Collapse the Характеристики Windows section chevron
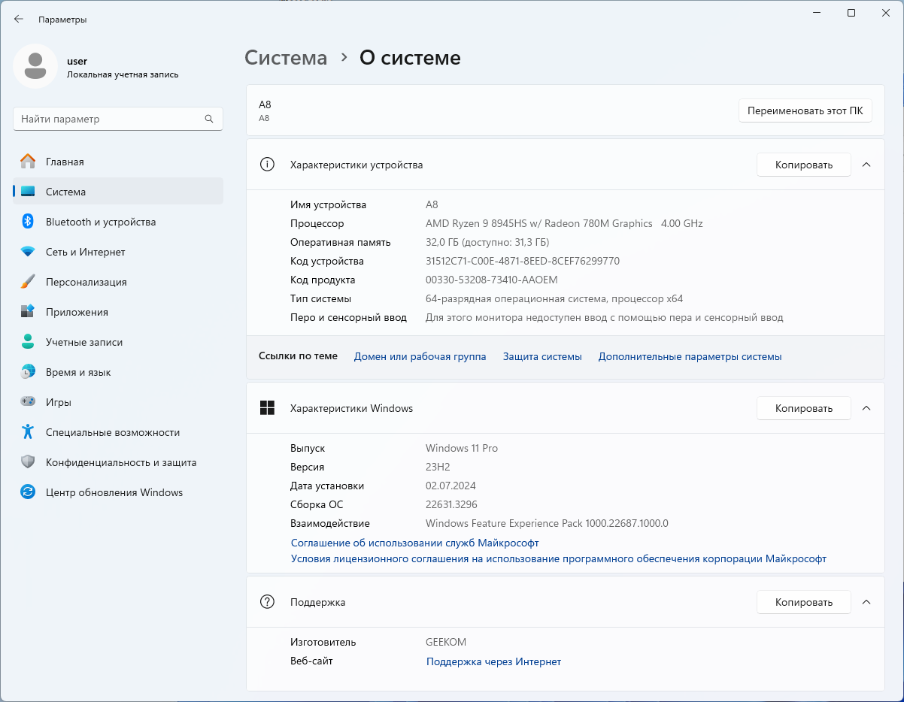904x702 pixels. pyautogui.click(x=866, y=408)
